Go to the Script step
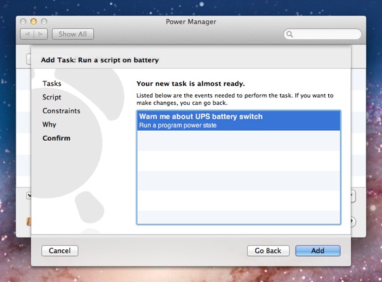Image resolution: width=382 pixels, height=282 pixels. 51,97
